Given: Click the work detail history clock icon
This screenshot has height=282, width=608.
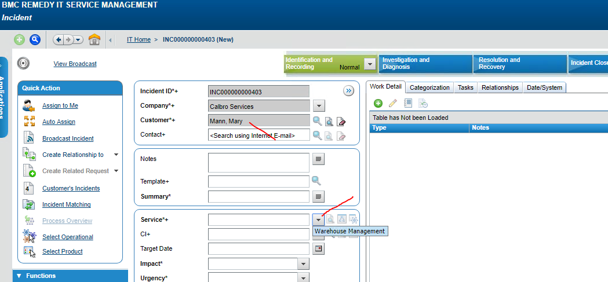Looking at the screenshot, I should pyautogui.click(x=423, y=103).
